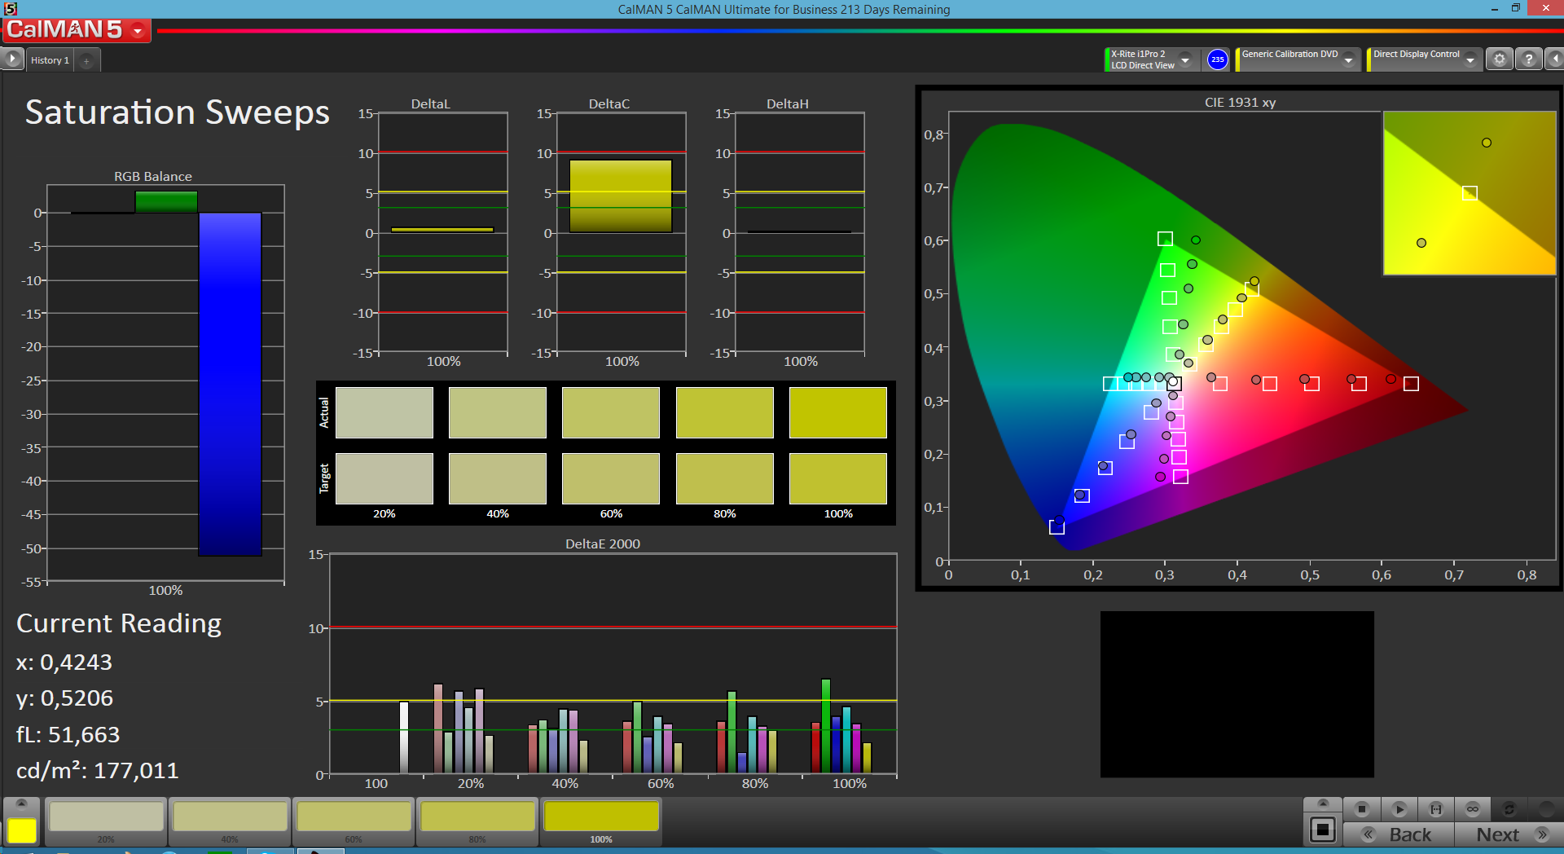Click the zoomed yellow inset in CIE chart
This screenshot has height=854, width=1564.
coord(1470,193)
